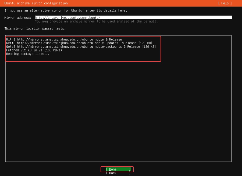Click the 'Mirror address:' label
The image size is (242, 176).
point(18,18)
